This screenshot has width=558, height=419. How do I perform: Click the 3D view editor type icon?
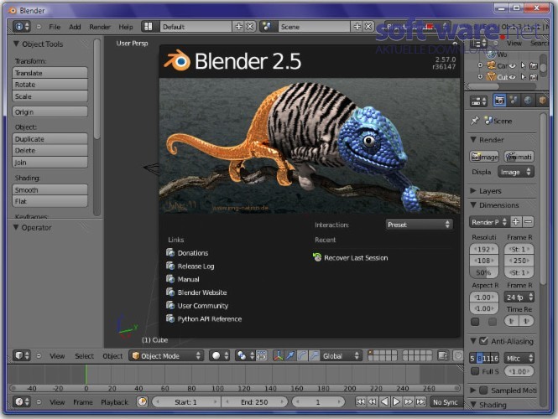click(22, 356)
